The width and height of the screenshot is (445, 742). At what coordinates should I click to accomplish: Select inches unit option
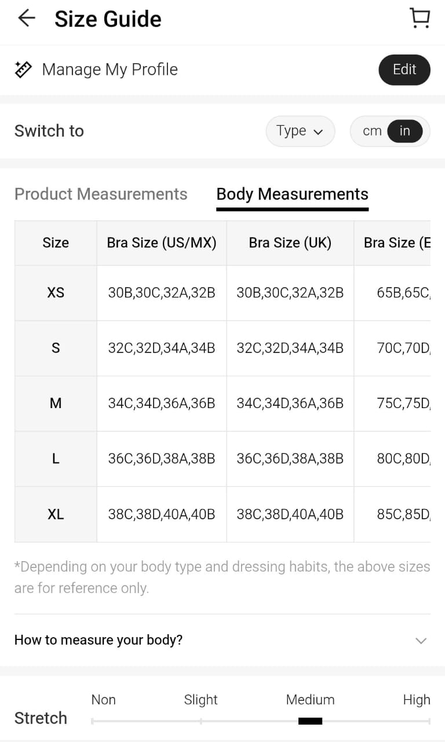point(404,131)
